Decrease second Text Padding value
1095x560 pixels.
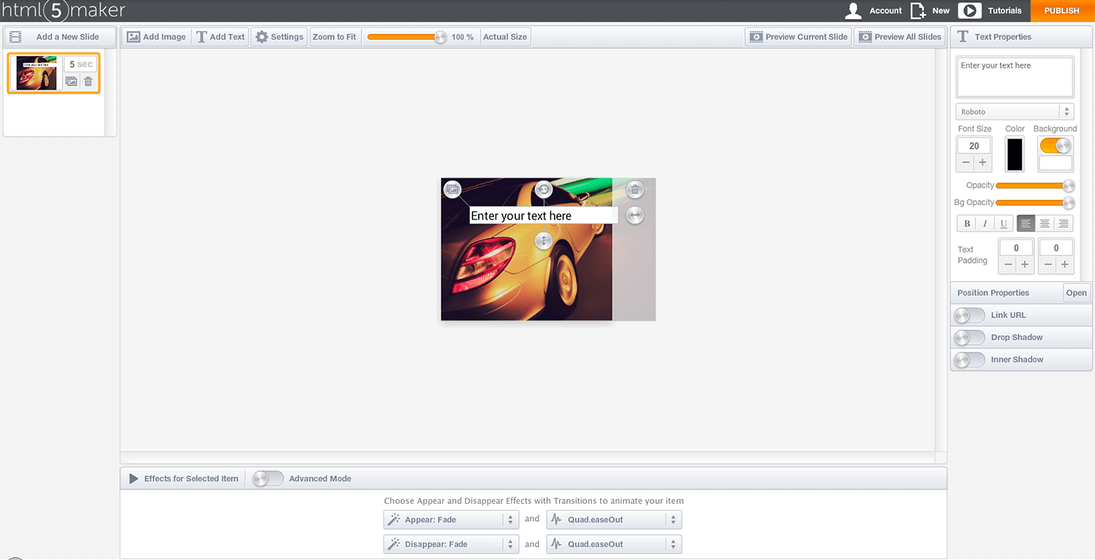(x=1049, y=264)
